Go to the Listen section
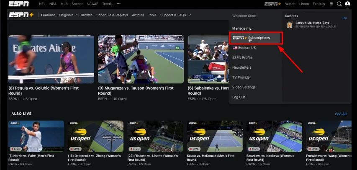 click(304, 4)
